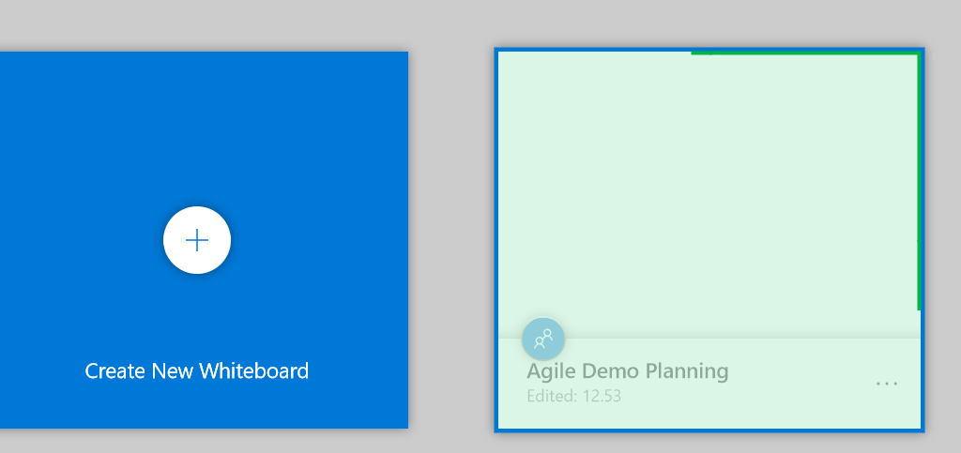Start a new whiteboard with the plus icon
The image size is (961, 453).
197,241
